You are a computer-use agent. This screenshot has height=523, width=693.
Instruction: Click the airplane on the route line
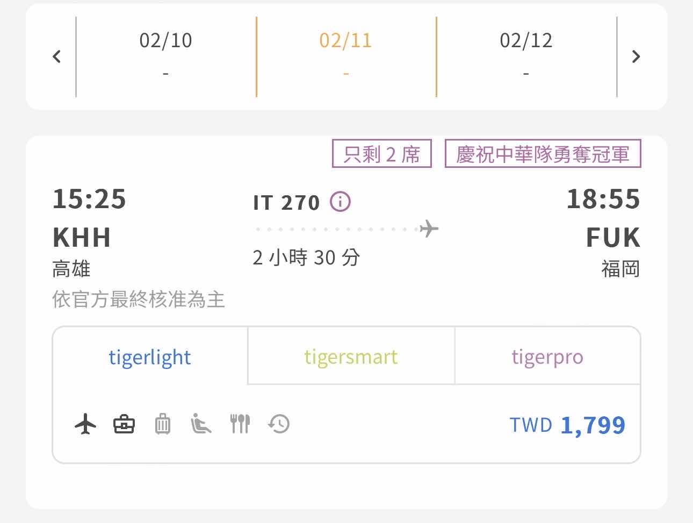click(429, 229)
